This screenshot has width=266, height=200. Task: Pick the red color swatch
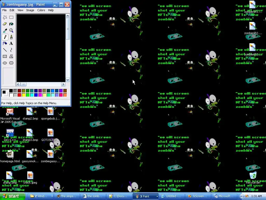(19, 95)
